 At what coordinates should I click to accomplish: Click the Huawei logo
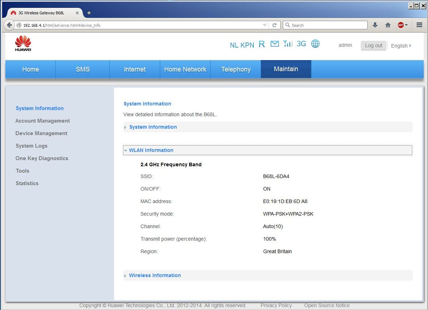[23, 43]
